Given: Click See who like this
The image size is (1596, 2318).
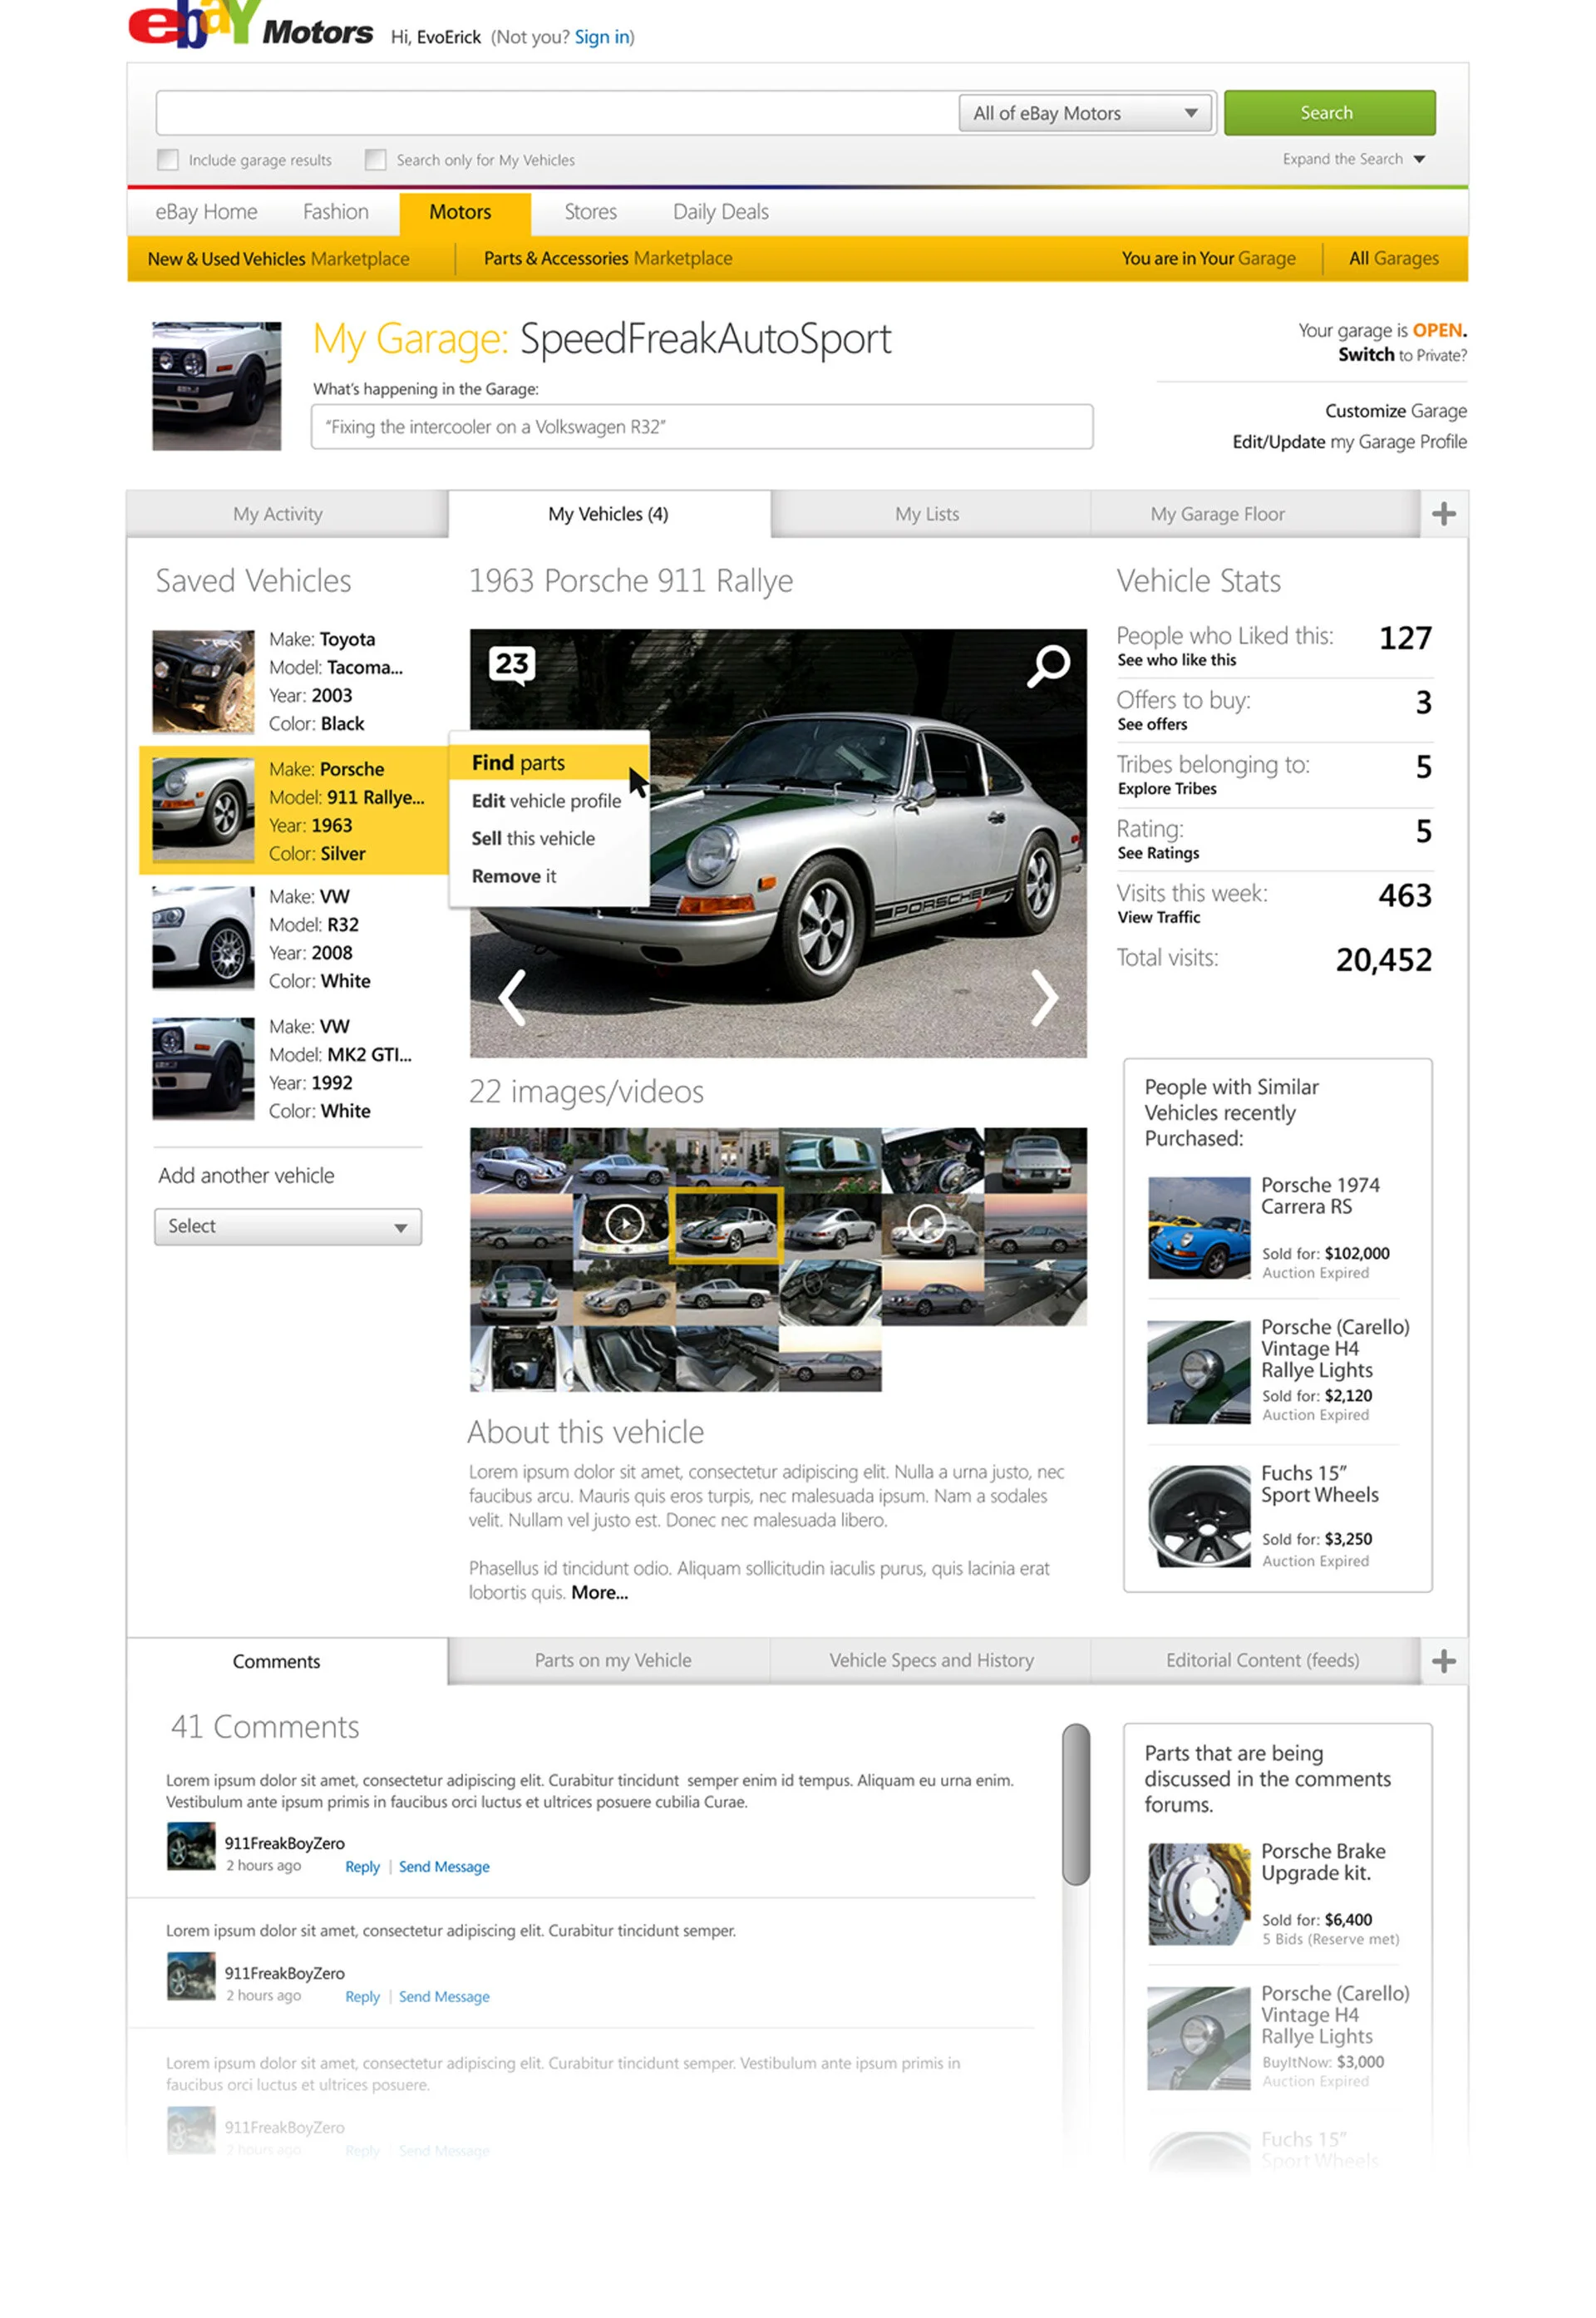Looking at the screenshot, I should (1177, 660).
